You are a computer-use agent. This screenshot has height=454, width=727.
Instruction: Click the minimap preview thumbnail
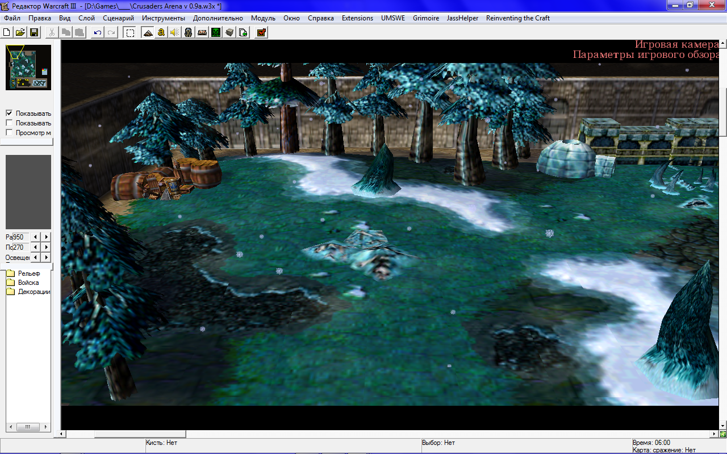[x=28, y=68]
